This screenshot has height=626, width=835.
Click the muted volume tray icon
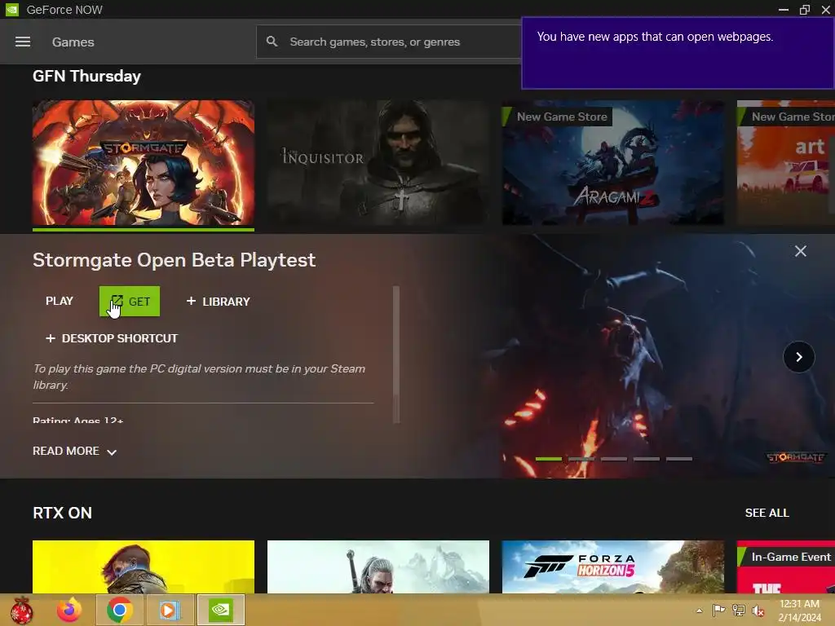click(x=758, y=610)
